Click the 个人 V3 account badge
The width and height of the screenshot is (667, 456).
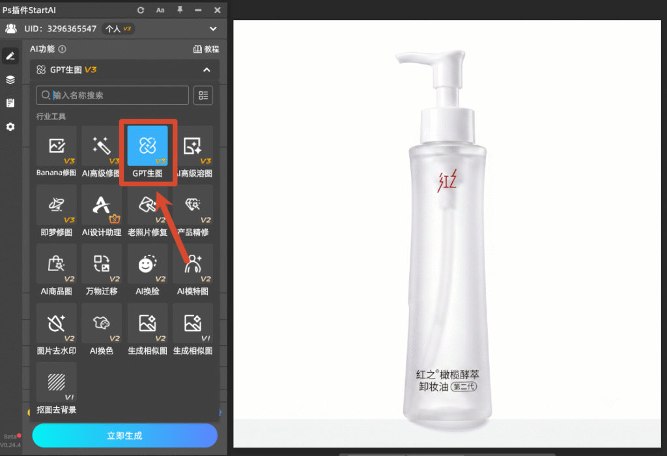coord(118,29)
